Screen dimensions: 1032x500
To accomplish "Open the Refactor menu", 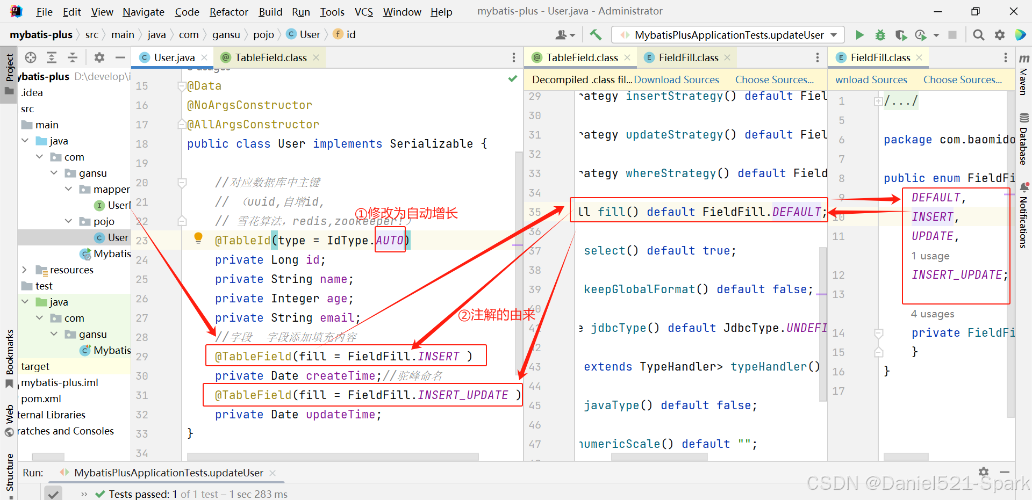I will point(229,12).
